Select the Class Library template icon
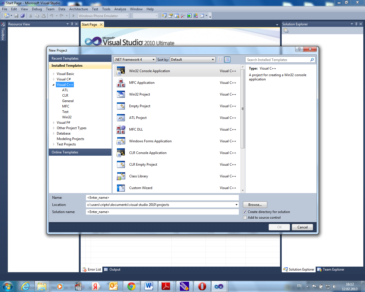This screenshot has width=365, height=292. (x=121, y=176)
